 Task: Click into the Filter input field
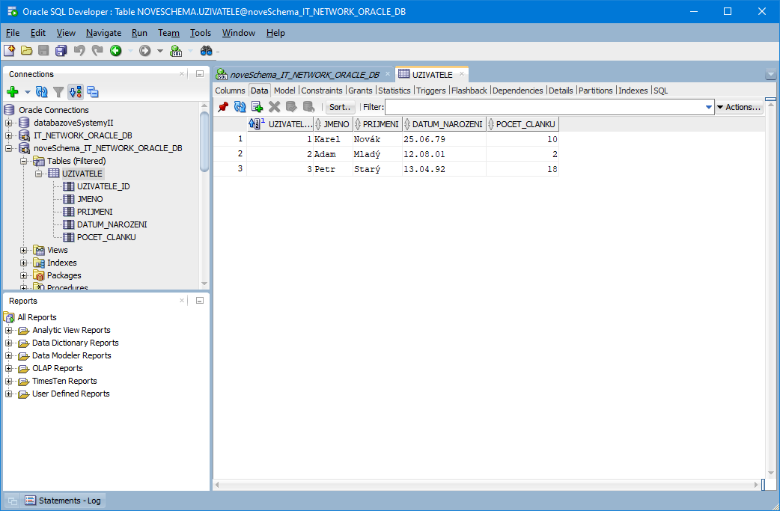pos(544,107)
